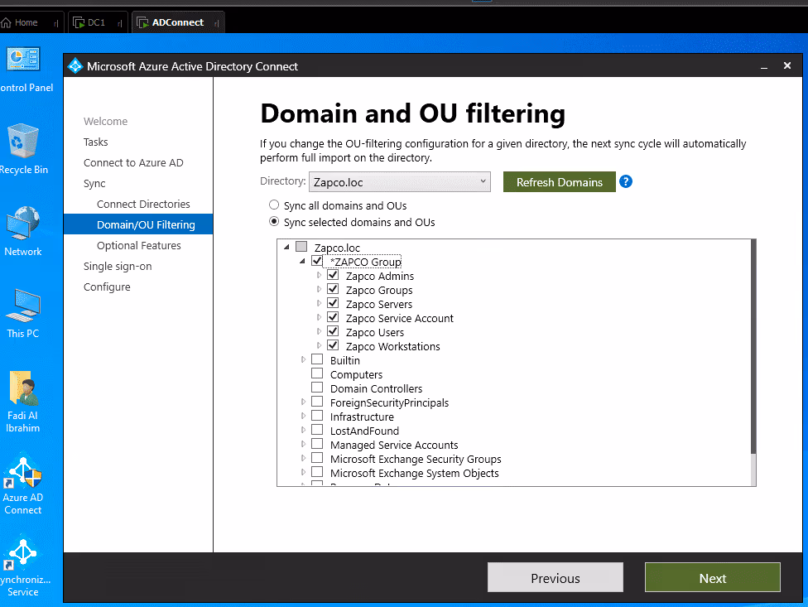This screenshot has width=808, height=607.
Task: Open the Network desktop icon
Action: [x=23, y=223]
